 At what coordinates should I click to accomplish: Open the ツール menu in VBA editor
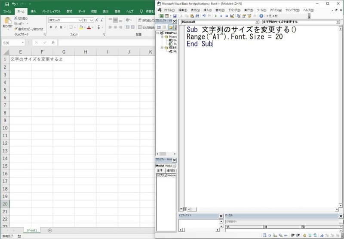coord(261,10)
